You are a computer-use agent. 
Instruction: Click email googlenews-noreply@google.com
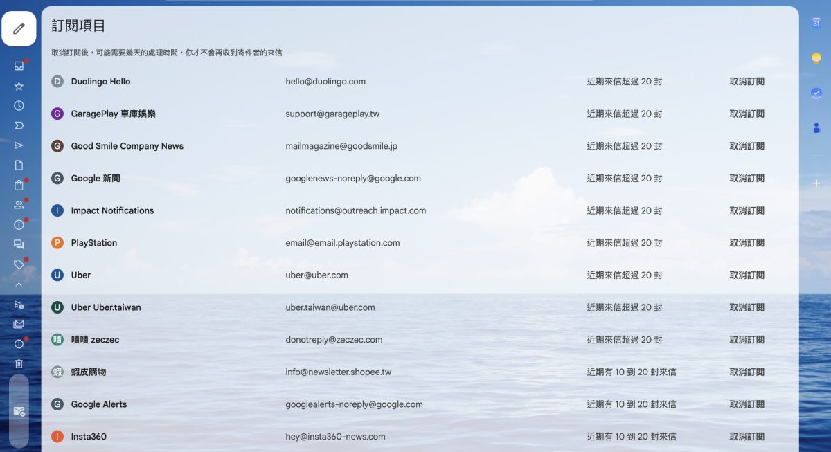353,178
